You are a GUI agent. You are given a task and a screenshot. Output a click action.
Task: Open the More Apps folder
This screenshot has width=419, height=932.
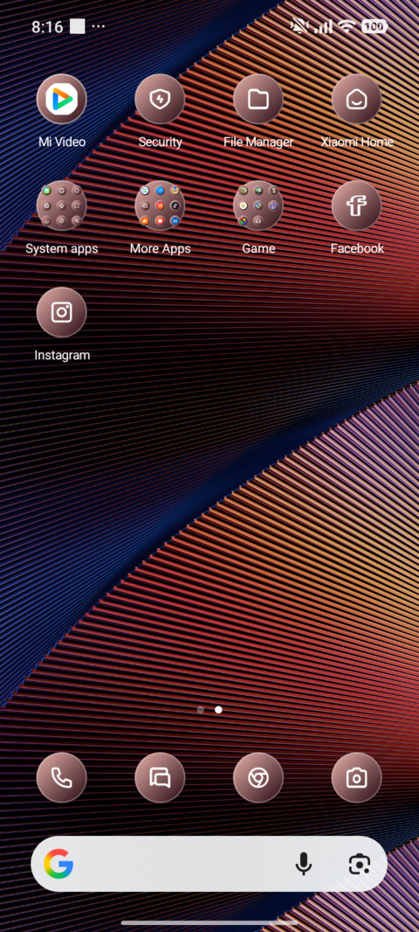coord(160,205)
